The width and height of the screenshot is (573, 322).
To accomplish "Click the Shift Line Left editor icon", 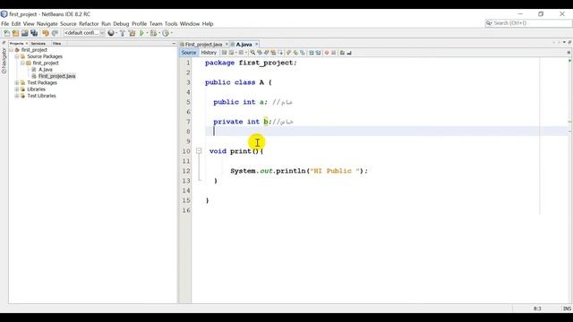I will pos(312,53).
